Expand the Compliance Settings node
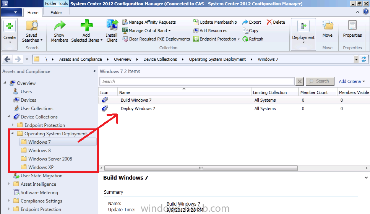 (x=9, y=201)
